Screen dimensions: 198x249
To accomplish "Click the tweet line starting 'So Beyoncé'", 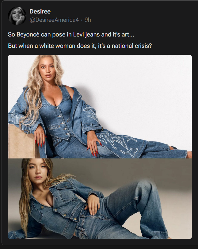I will [x=71, y=34].
